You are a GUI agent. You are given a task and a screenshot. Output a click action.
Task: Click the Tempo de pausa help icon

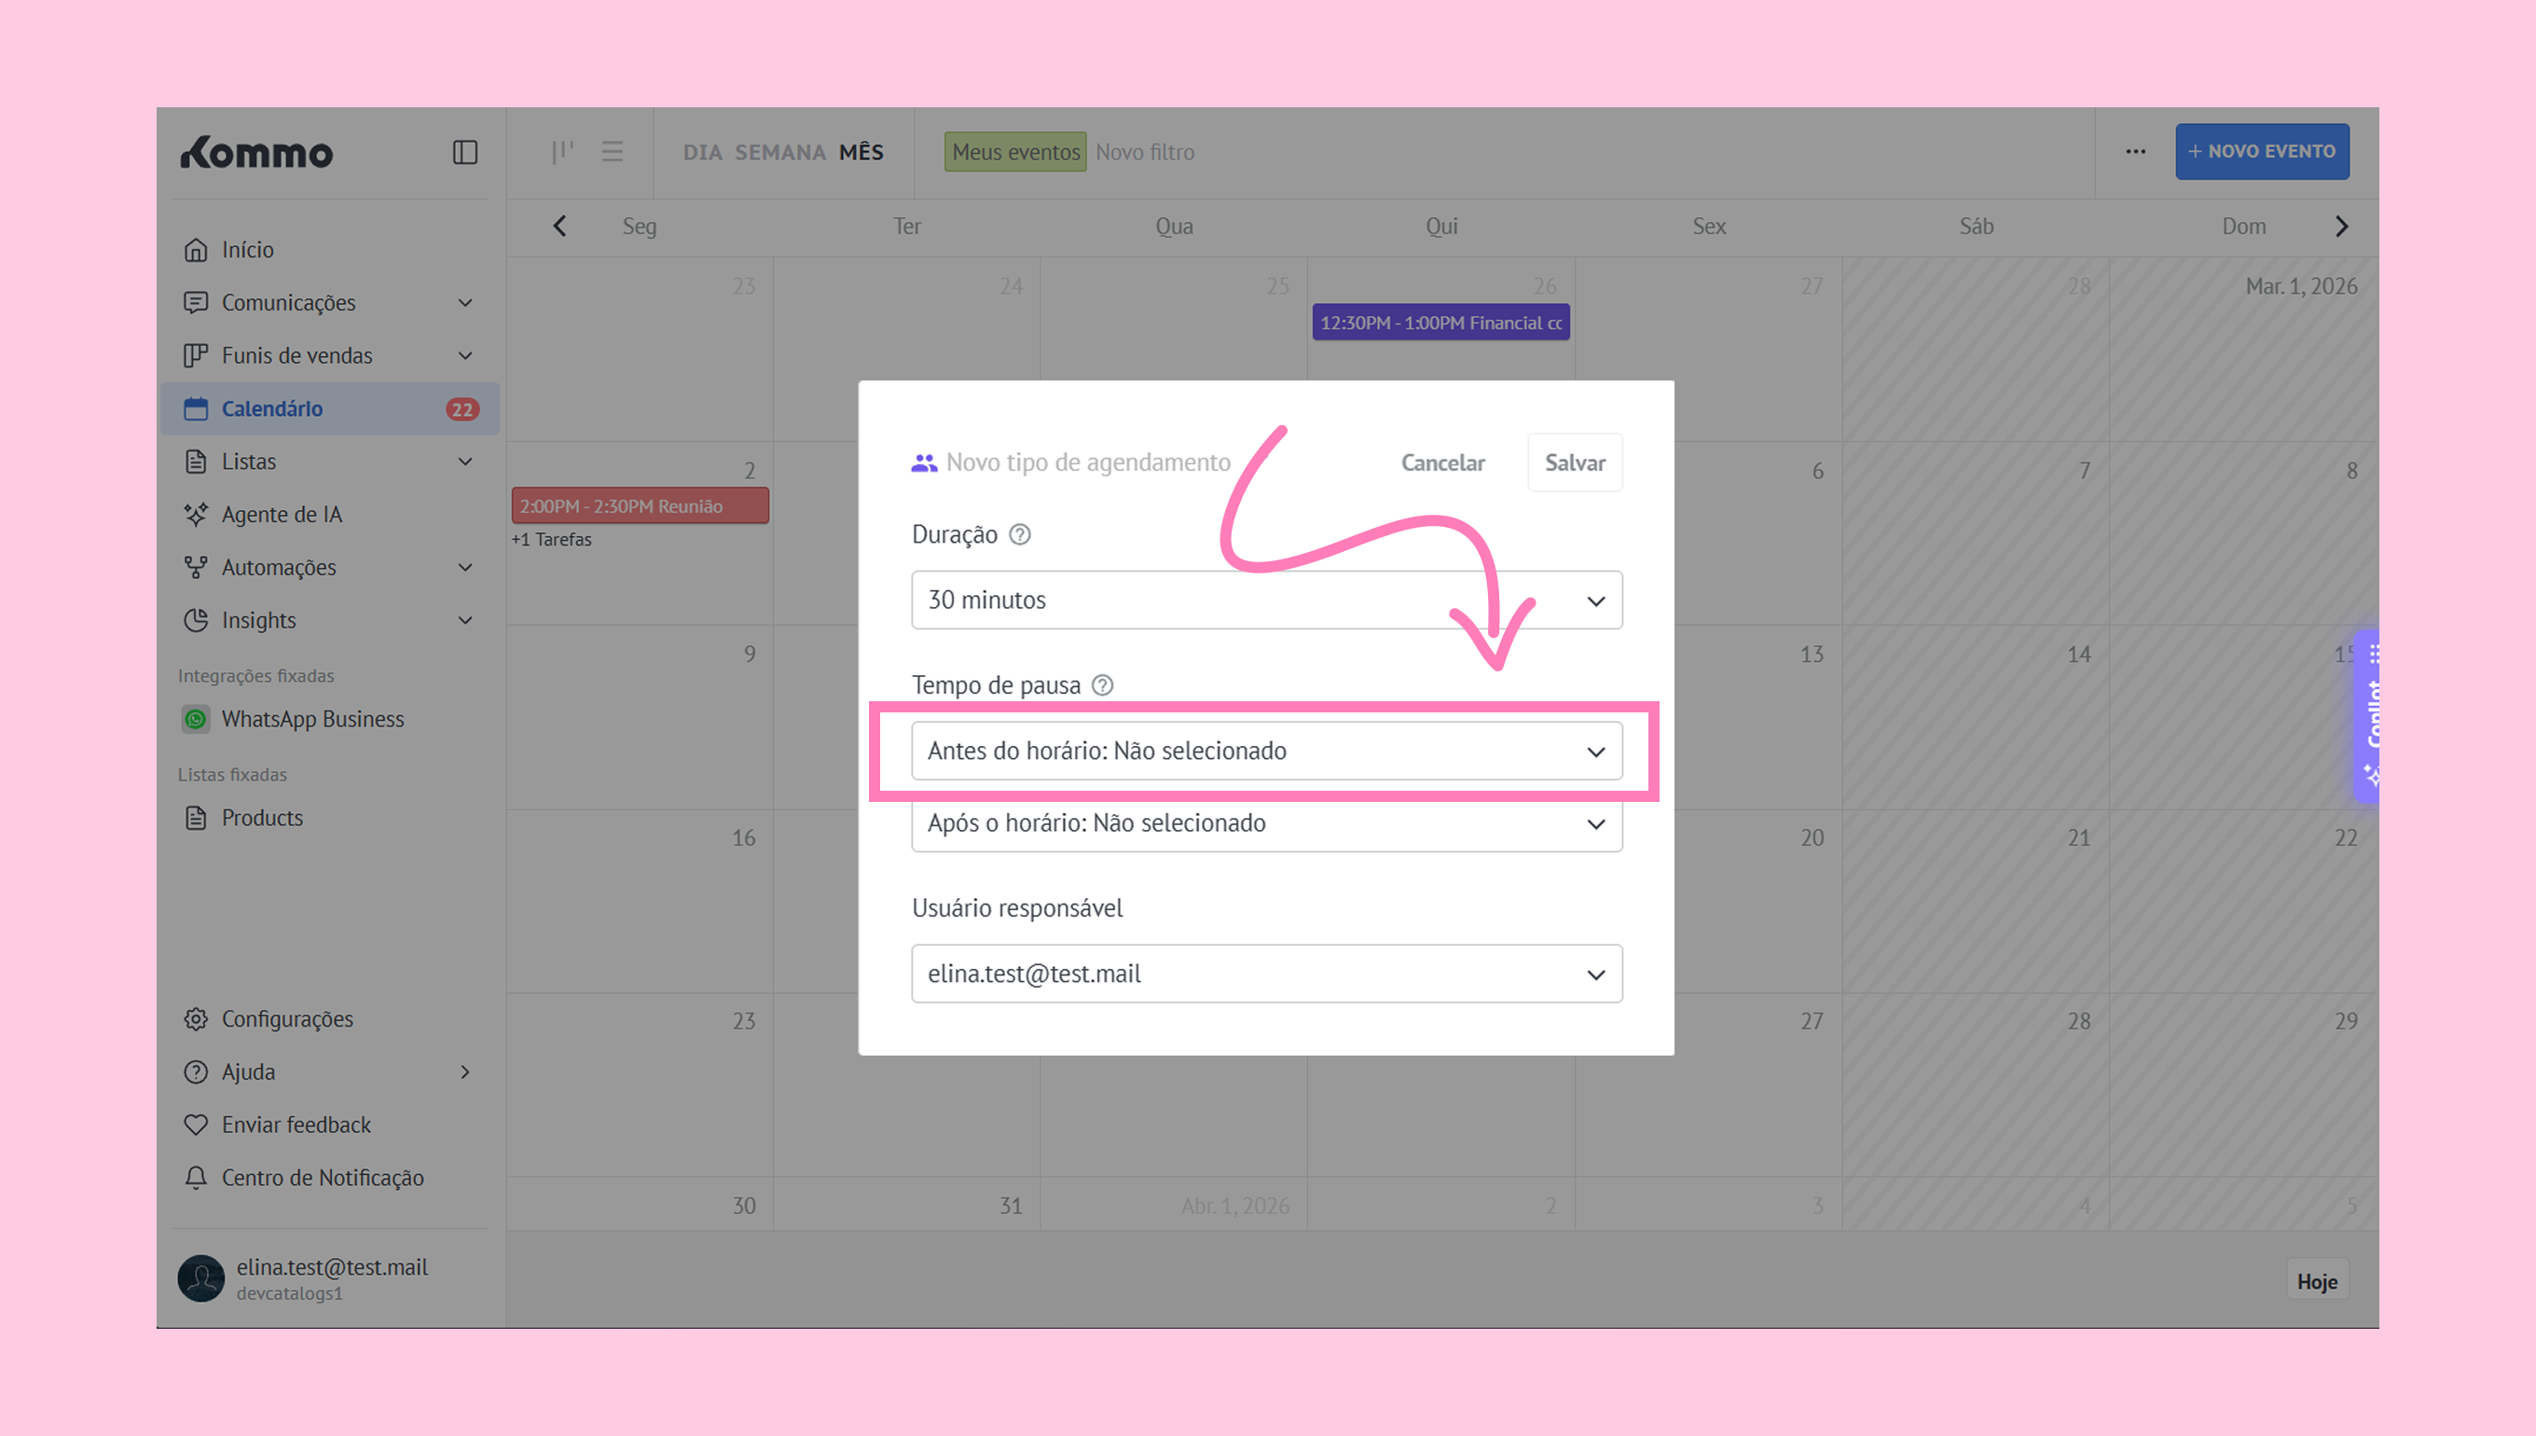tap(1102, 685)
